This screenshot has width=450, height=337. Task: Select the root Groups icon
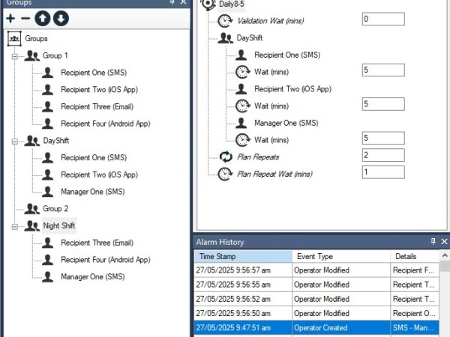click(x=14, y=38)
